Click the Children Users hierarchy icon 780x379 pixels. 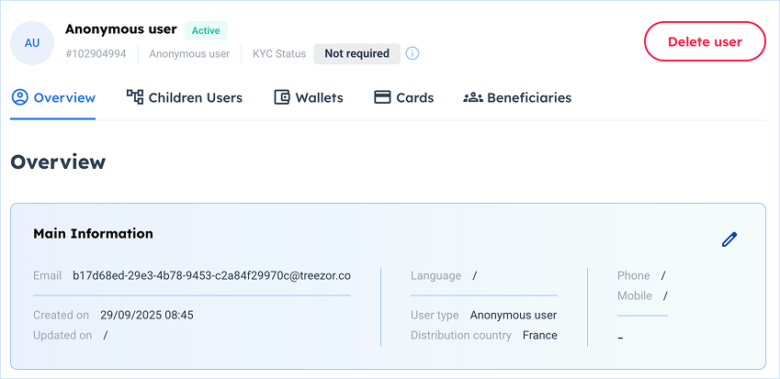[x=135, y=97]
